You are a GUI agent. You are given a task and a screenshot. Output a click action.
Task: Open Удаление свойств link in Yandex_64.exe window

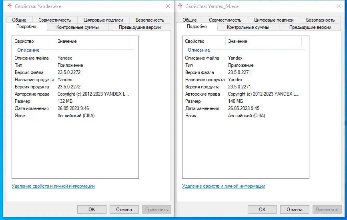click(224, 186)
